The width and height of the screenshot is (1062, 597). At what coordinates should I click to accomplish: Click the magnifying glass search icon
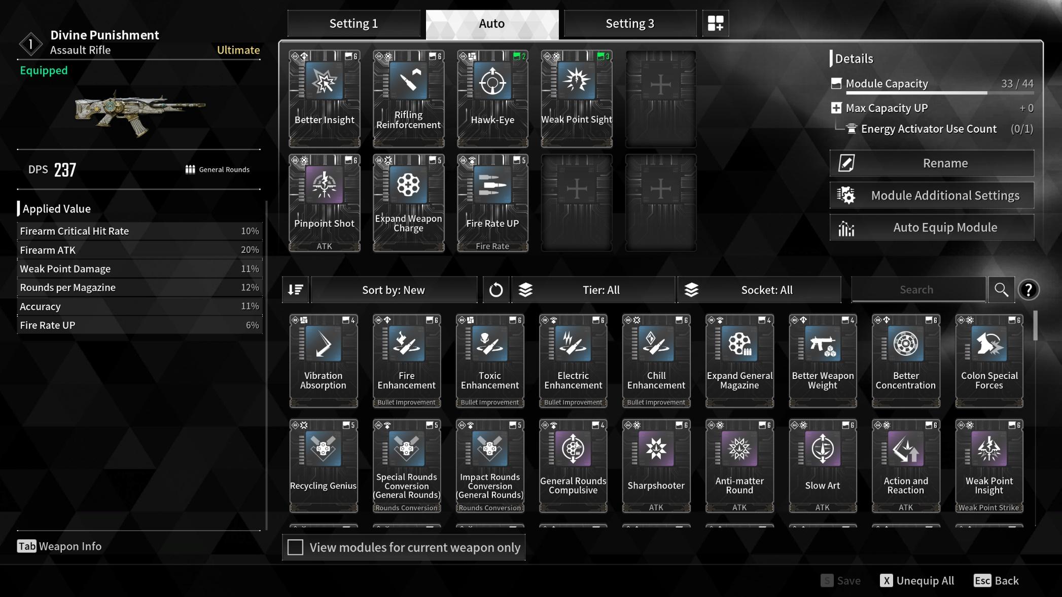click(x=1001, y=290)
